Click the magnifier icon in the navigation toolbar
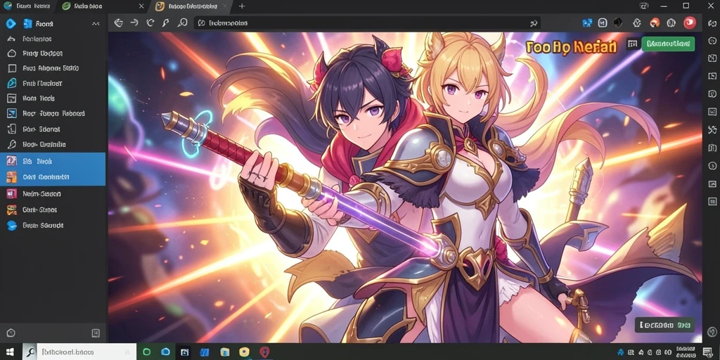This screenshot has height=360, width=720. pyautogui.click(x=182, y=22)
